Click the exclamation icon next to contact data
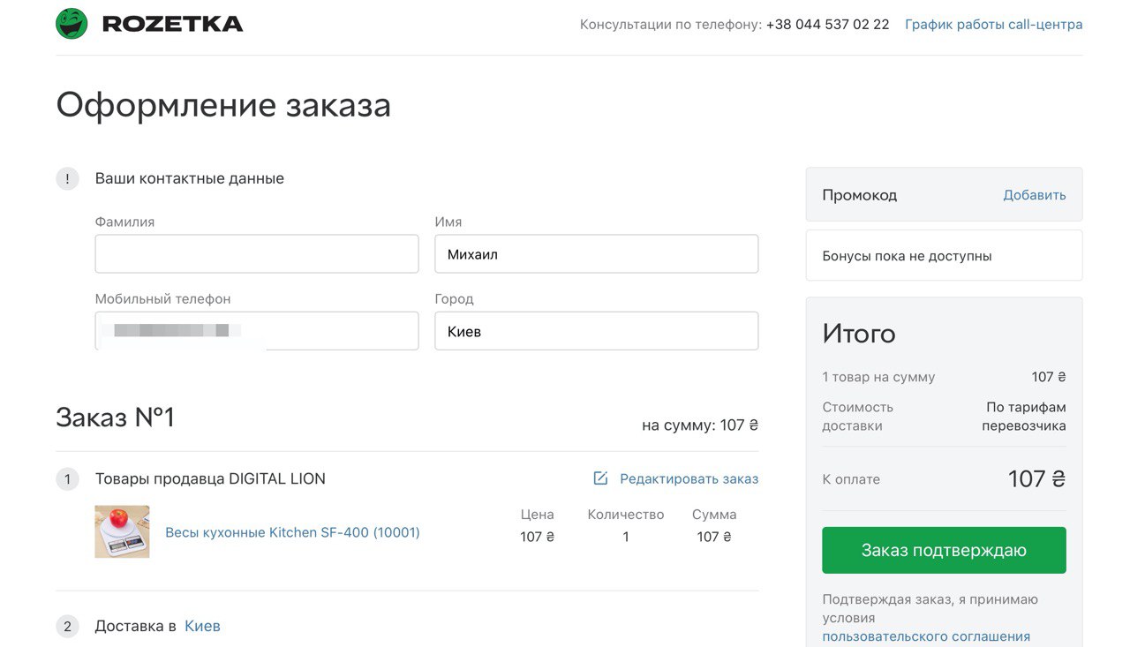 tap(68, 178)
